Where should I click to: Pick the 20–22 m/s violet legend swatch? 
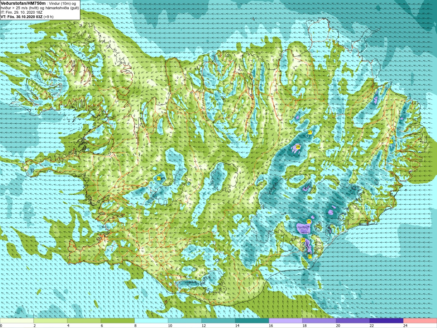pos(353,321)
